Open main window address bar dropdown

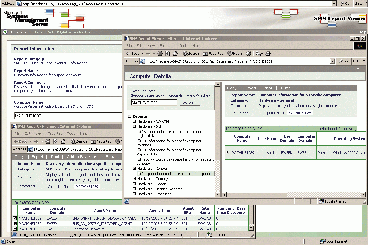click(334, 4)
